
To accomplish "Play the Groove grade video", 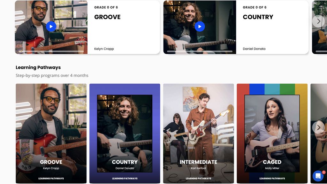I will tap(51, 27).
